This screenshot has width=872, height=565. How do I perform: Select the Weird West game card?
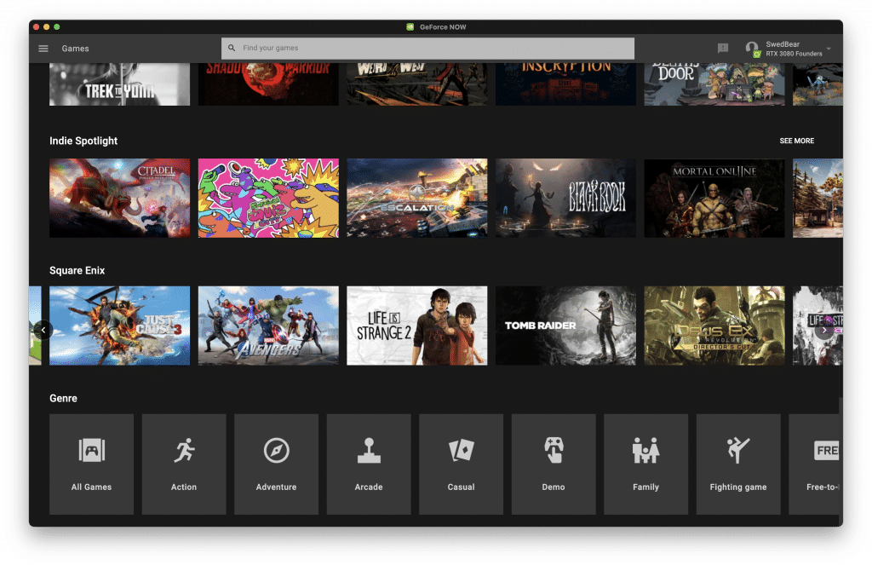click(x=417, y=84)
